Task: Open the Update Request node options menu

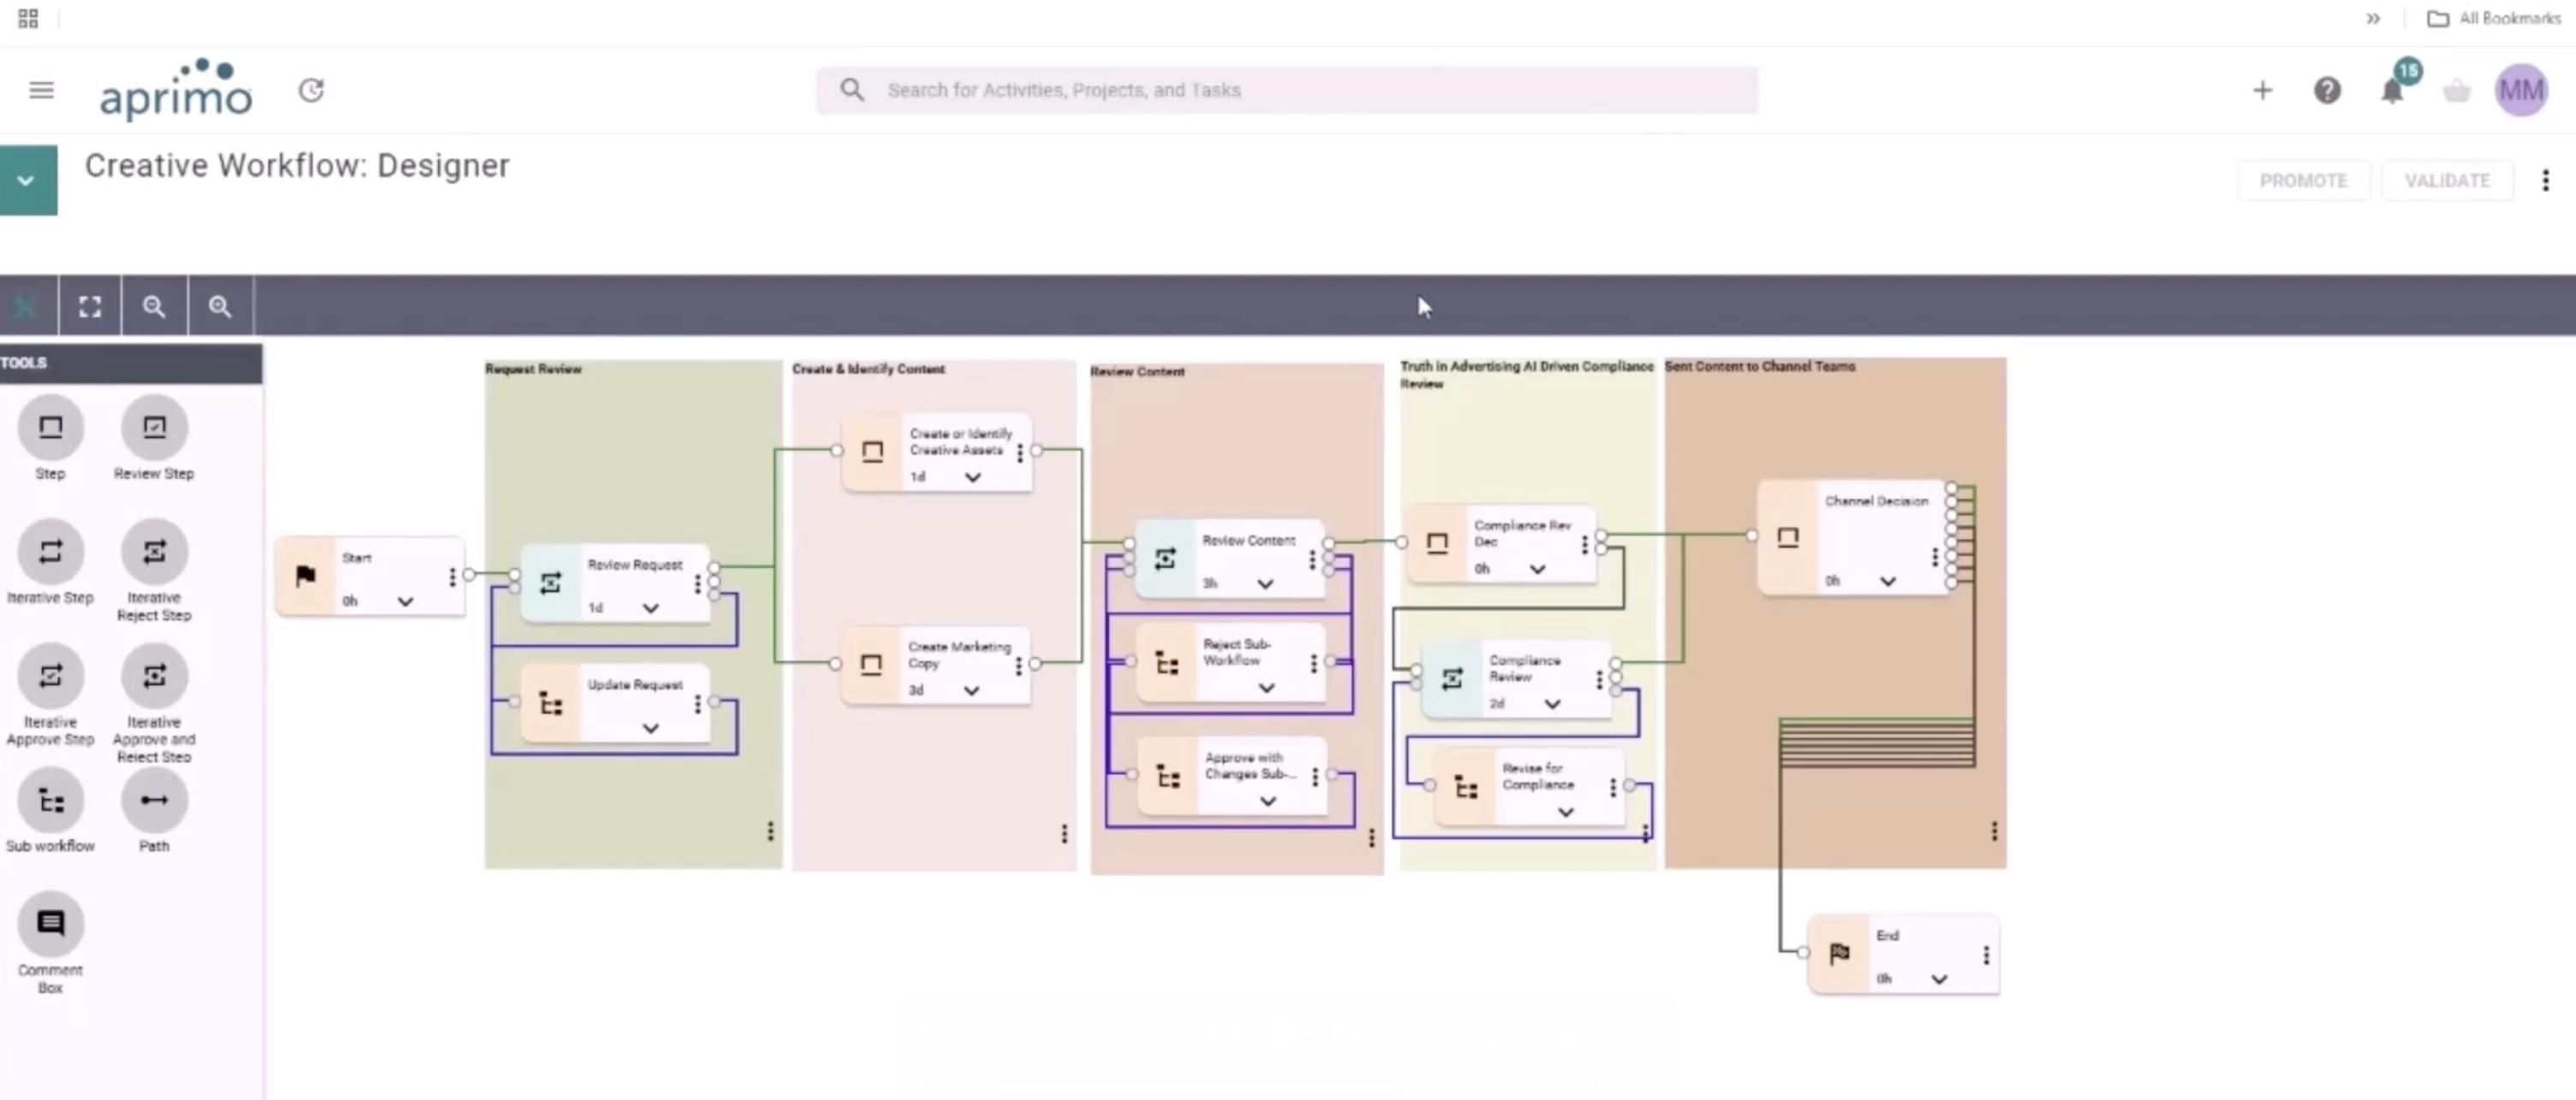Action: click(x=697, y=706)
